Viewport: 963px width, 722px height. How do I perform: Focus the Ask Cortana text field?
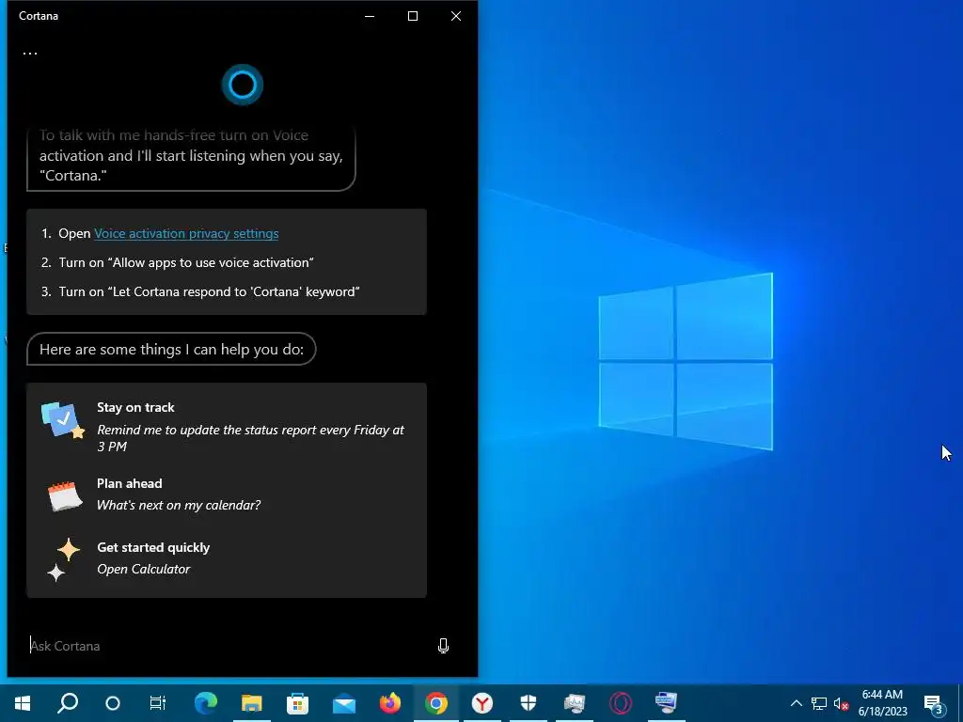(x=228, y=646)
